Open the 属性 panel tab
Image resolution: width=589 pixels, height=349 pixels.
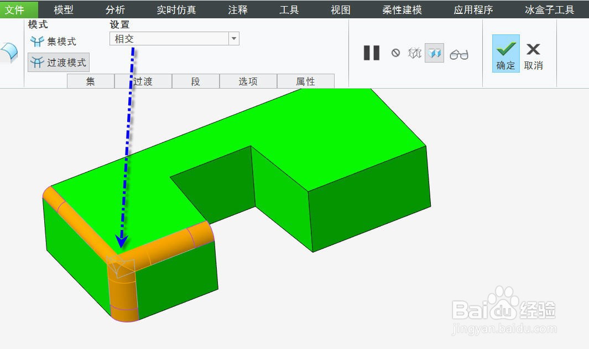pos(305,81)
